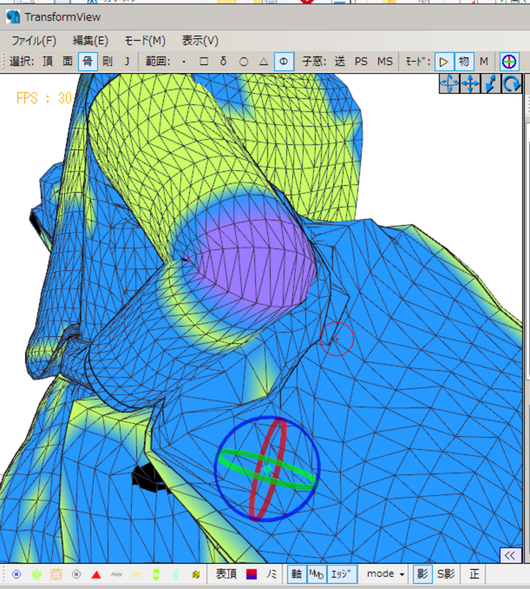Click the four-arrow pan view icon
530x589 pixels.
(x=470, y=84)
